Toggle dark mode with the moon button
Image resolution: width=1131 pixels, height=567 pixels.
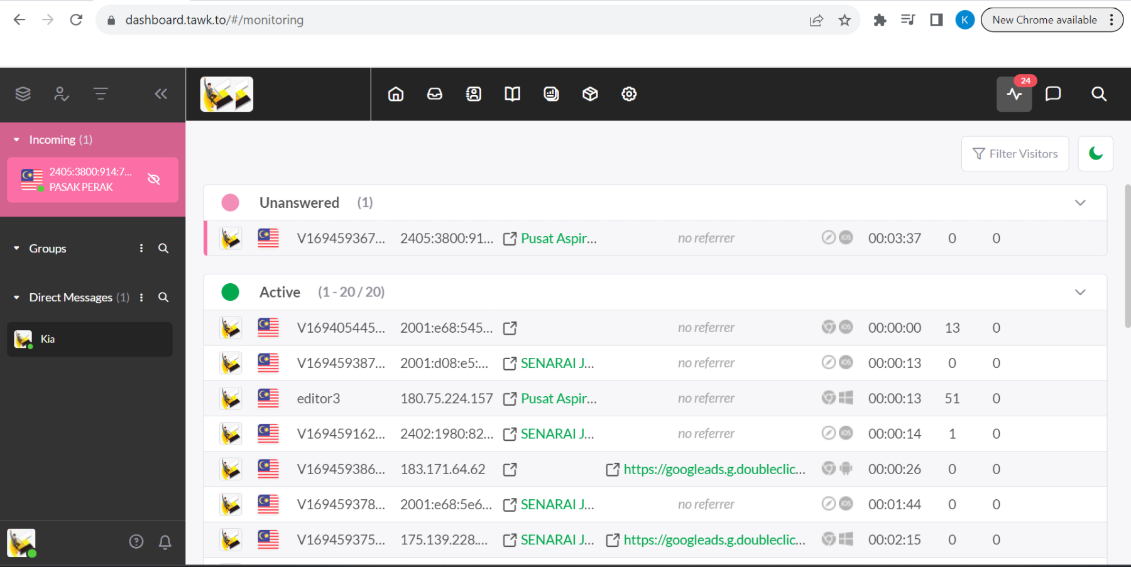(x=1095, y=154)
